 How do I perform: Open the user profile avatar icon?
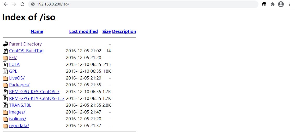[281, 4]
